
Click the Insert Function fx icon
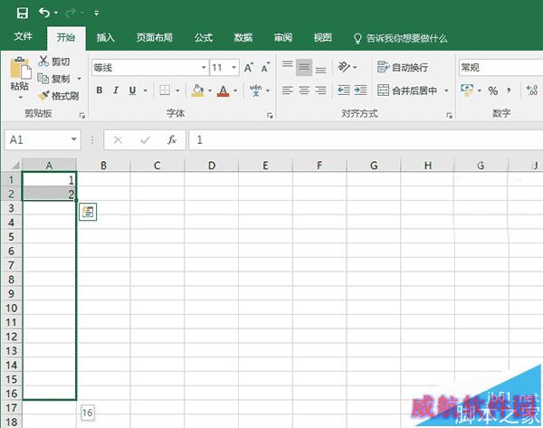tap(172, 140)
